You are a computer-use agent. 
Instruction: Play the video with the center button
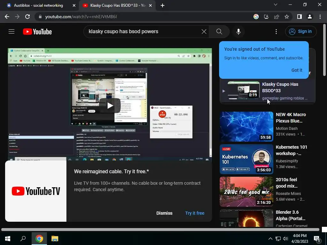(110, 106)
